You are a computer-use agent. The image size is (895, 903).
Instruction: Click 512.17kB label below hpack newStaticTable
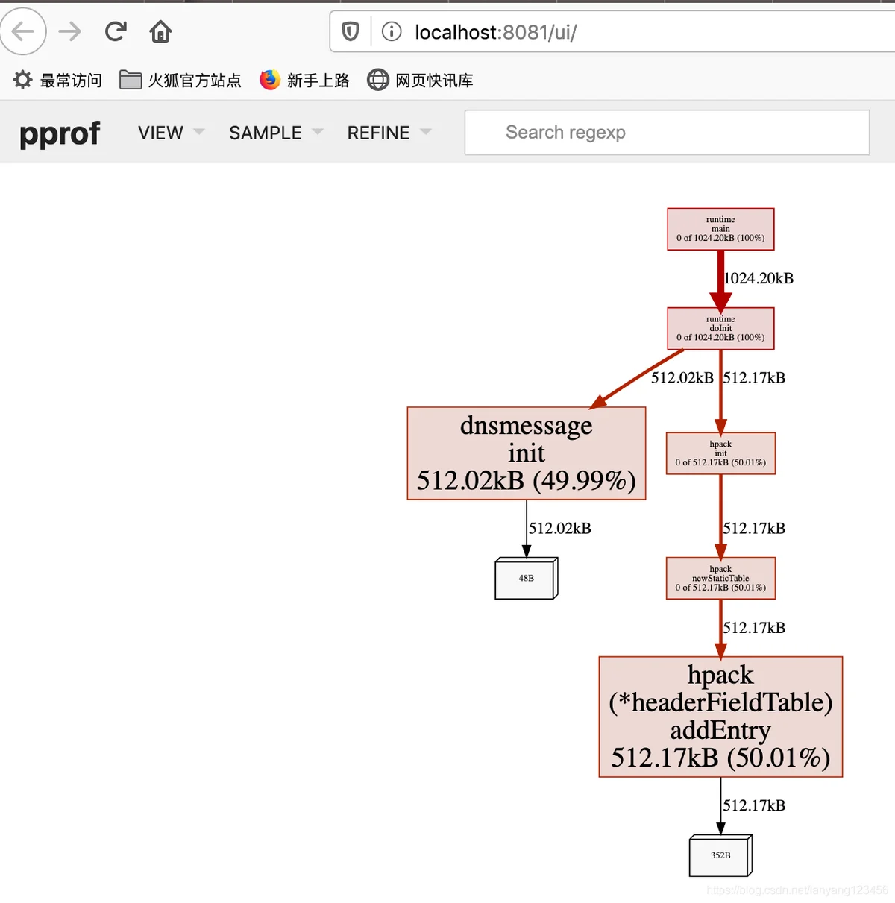(754, 628)
